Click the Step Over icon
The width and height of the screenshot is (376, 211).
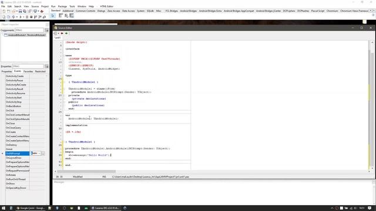point(40,17)
